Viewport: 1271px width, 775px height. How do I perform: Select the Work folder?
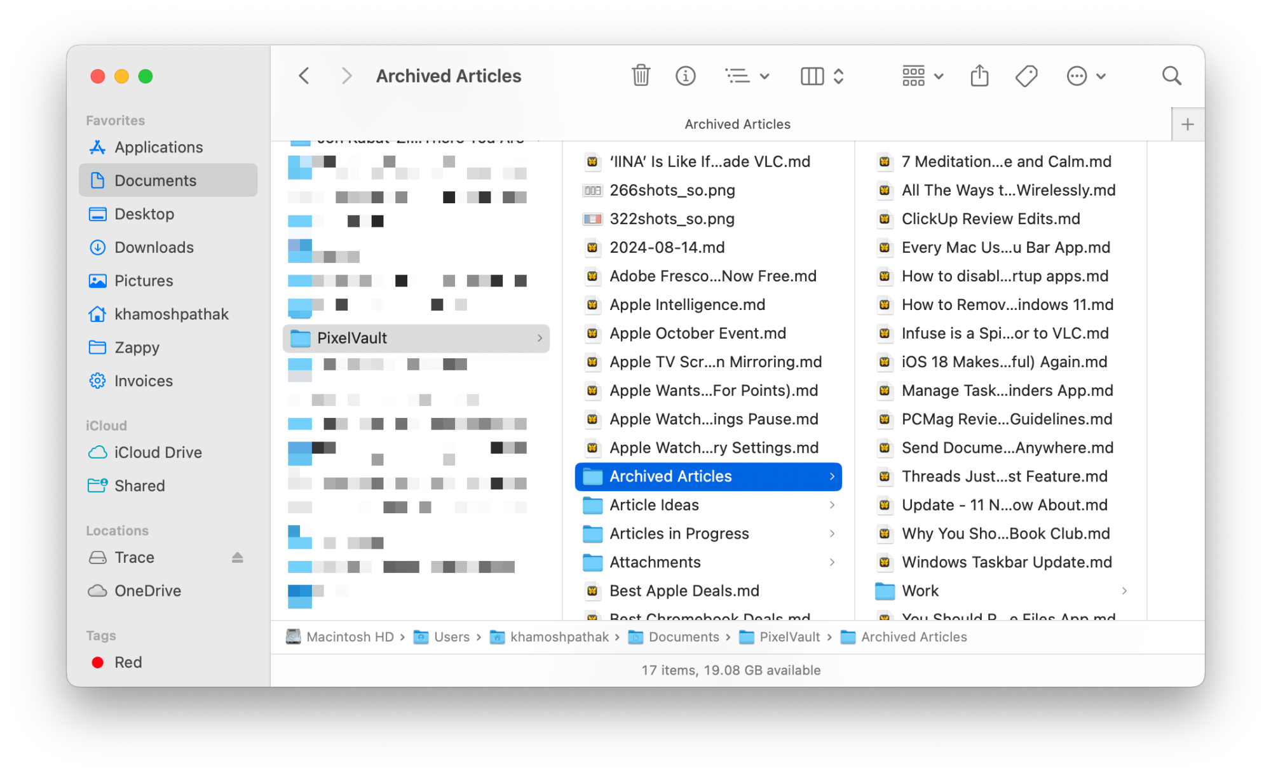pyautogui.click(x=1000, y=591)
